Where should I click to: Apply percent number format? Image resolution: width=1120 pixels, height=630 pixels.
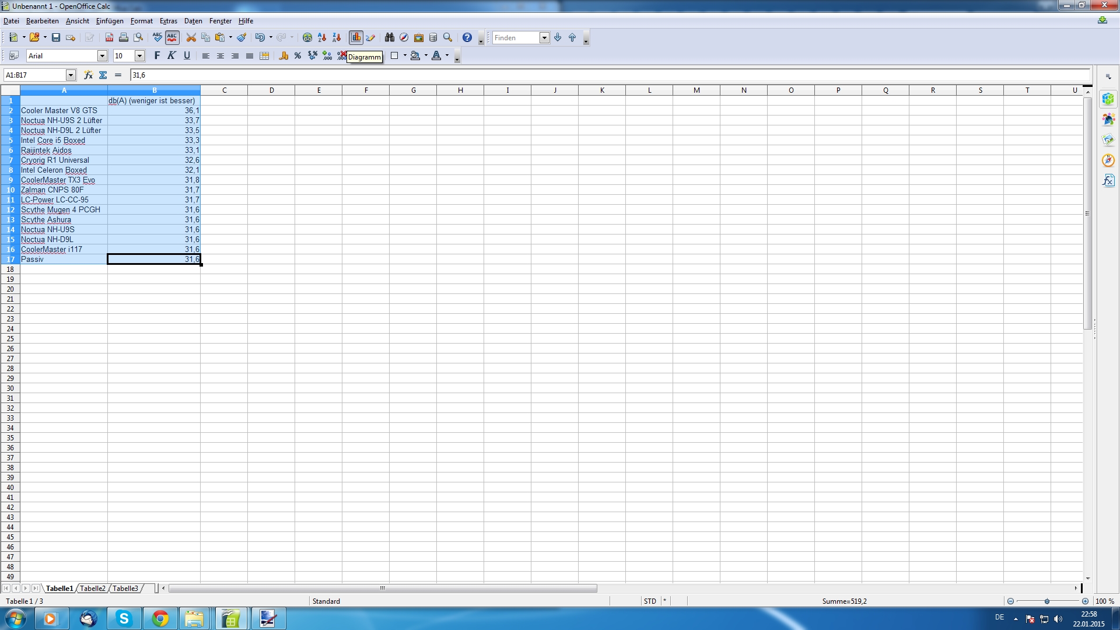(x=298, y=55)
